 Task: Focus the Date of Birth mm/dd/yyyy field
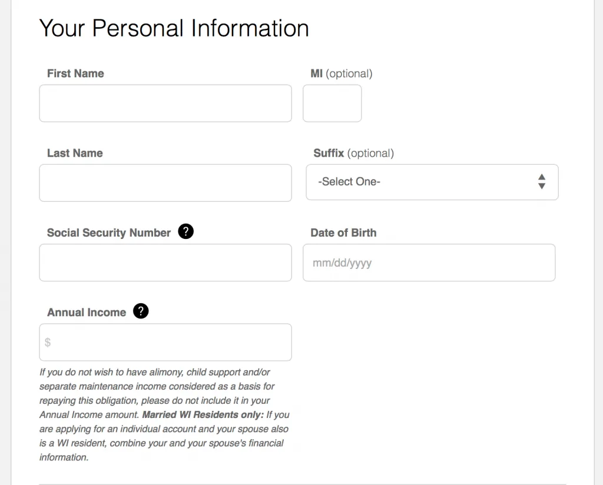(429, 263)
